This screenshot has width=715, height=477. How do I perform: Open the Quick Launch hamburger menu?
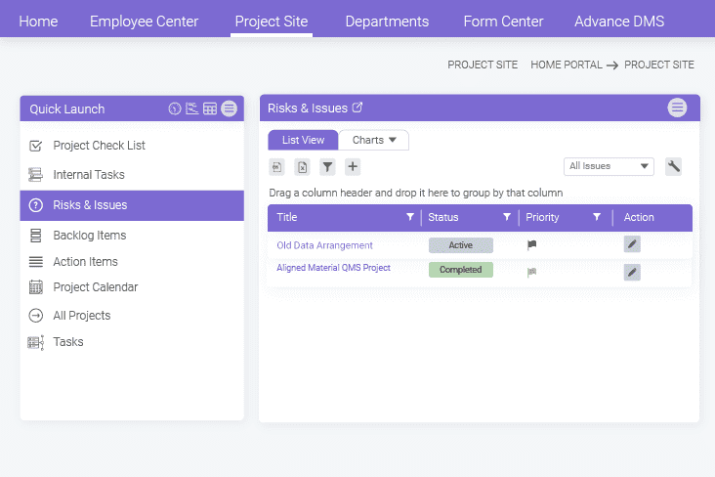coord(229,108)
